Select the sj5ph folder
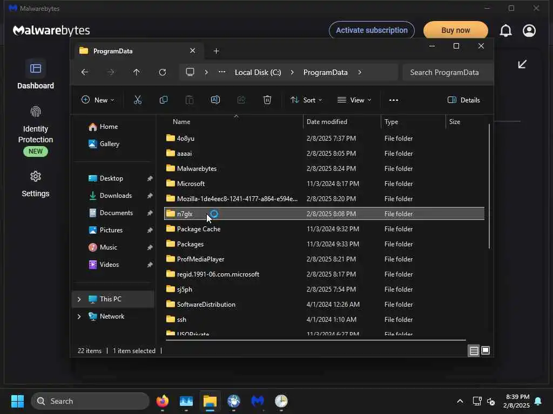The width and height of the screenshot is (553, 414). click(x=324, y=289)
